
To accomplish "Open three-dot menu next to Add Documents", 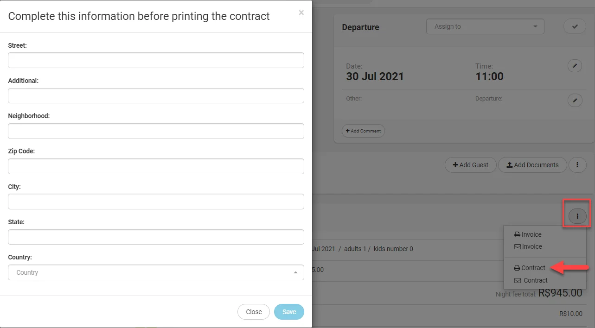I will pyautogui.click(x=577, y=165).
